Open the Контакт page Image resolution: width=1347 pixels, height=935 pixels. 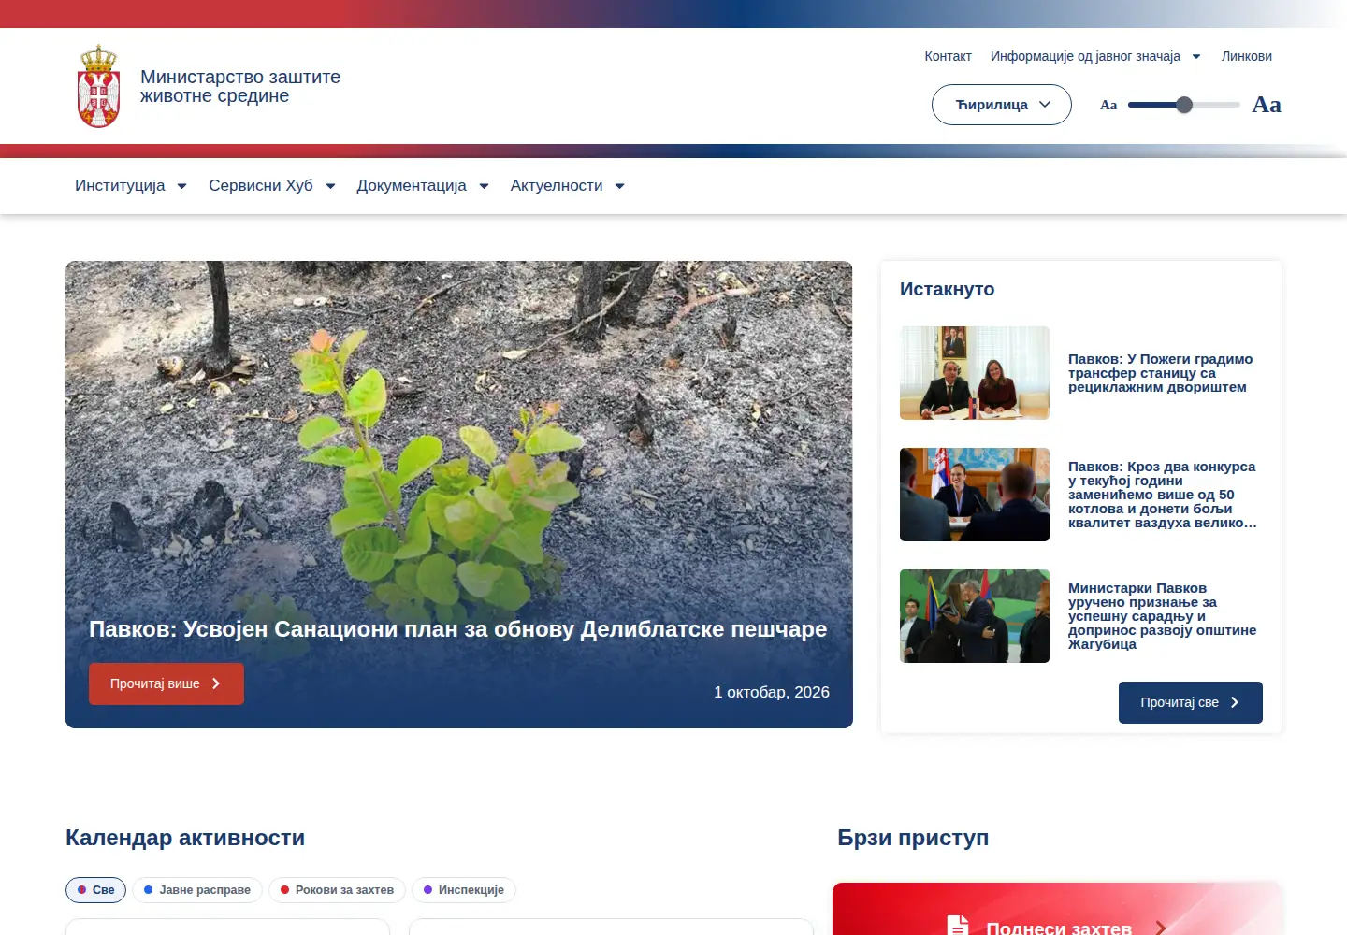tap(948, 56)
